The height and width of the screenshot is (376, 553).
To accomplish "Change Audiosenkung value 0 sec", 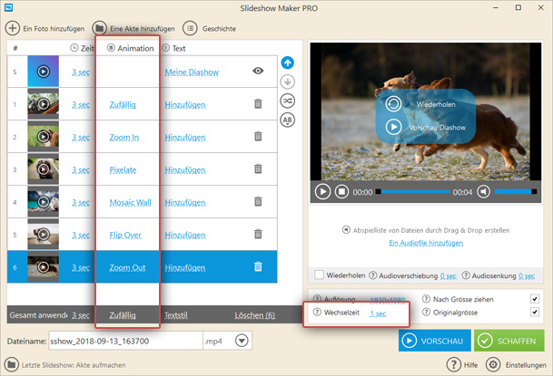I will pos(527,276).
